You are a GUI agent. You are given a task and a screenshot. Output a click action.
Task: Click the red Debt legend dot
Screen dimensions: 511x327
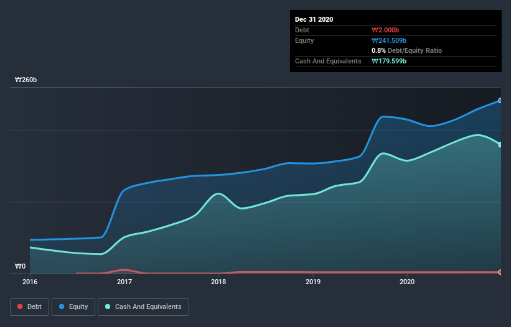click(20, 306)
